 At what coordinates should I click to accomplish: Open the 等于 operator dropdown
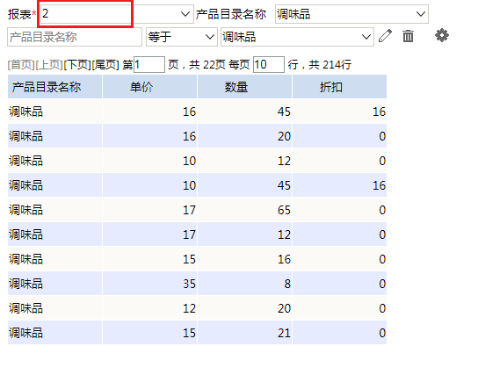(182, 37)
